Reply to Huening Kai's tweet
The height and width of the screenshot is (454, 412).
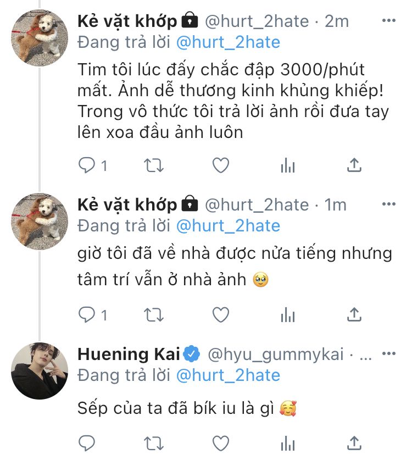click(x=87, y=442)
